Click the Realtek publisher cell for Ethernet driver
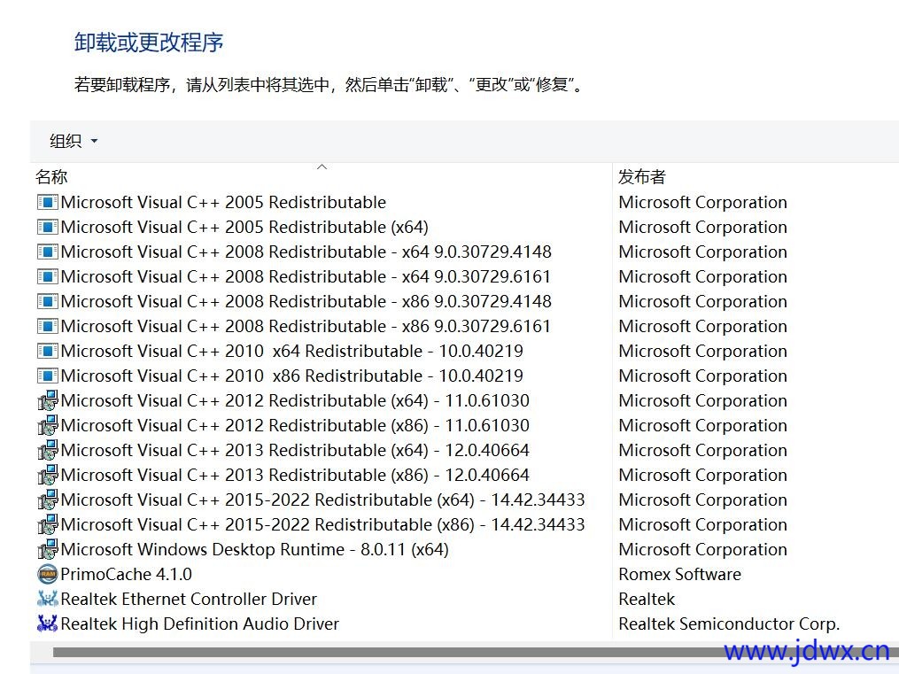This screenshot has height=674, width=899. [647, 599]
